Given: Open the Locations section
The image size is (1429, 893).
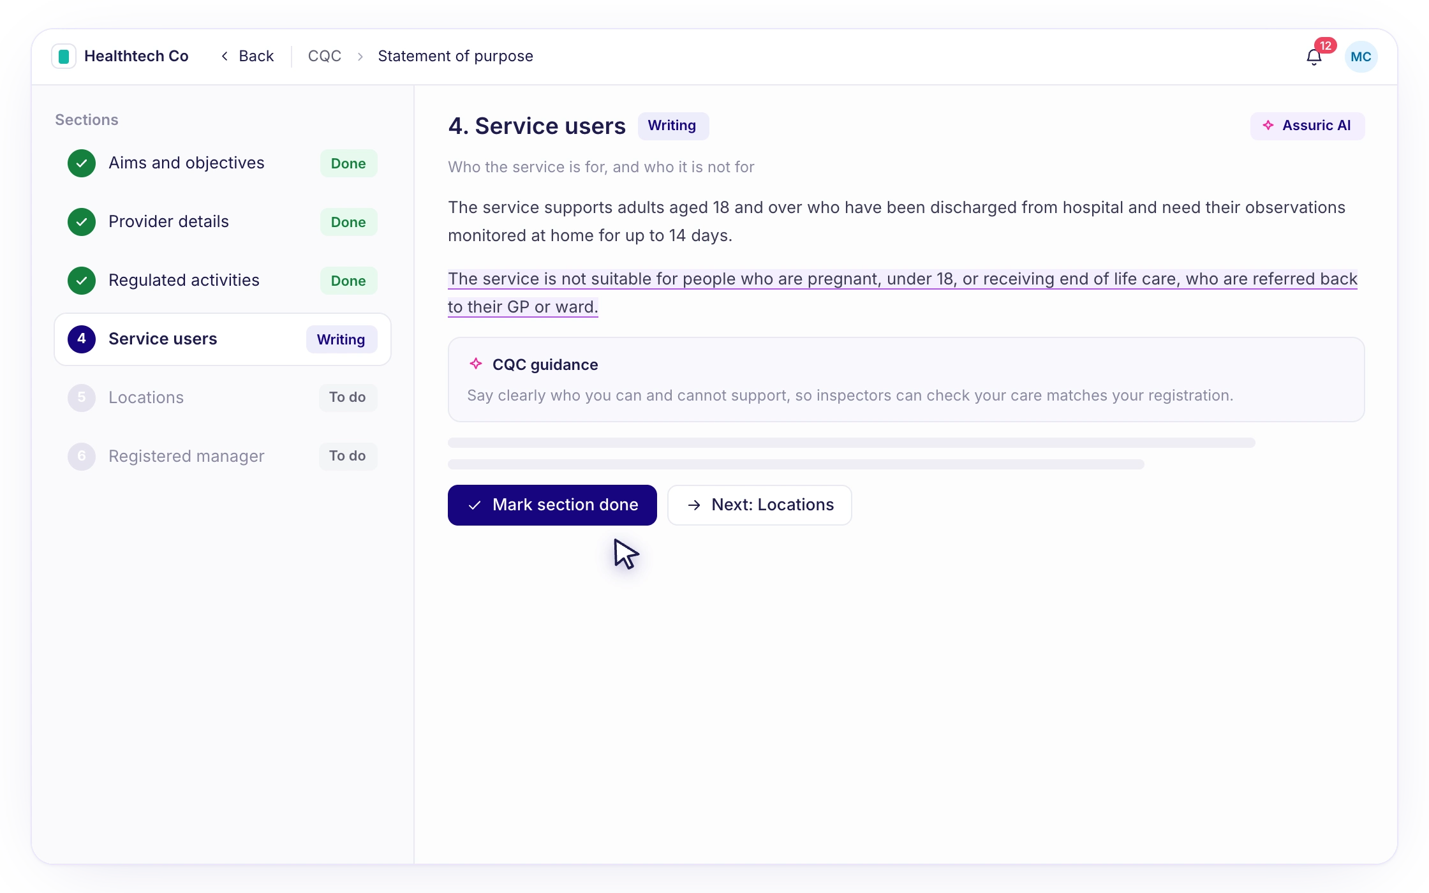Looking at the screenshot, I should [222, 398].
